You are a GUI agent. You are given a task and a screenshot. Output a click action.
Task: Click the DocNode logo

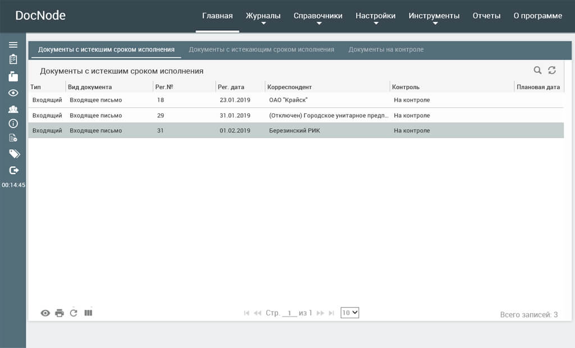[x=40, y=15]
